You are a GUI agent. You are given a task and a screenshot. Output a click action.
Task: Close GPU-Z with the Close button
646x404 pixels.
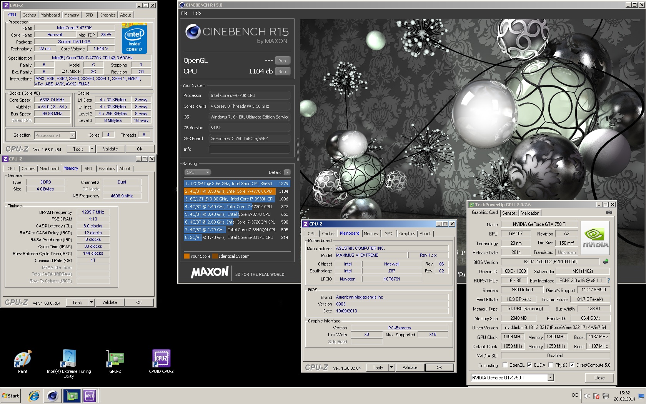[x=599, y=378]
